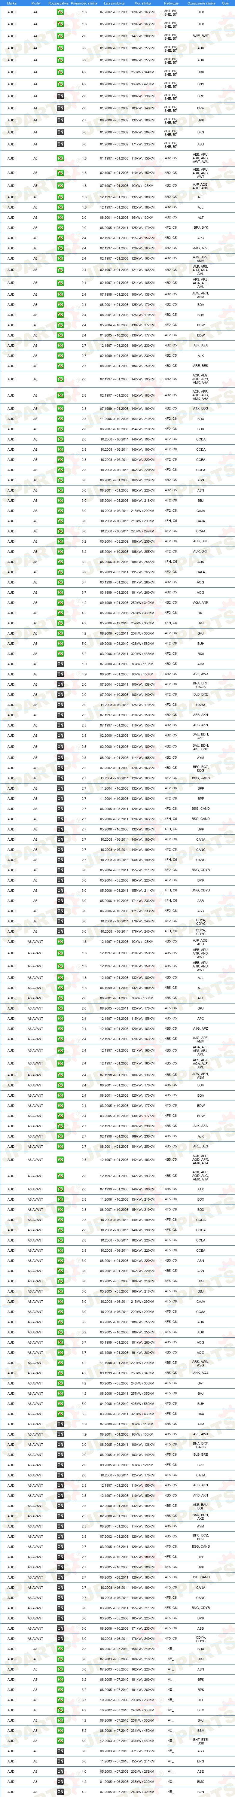Viewport: 235px width, 1797px height.
Task: Click the petrol fuel icon in A4 BBK row
Action: [61, 72]
